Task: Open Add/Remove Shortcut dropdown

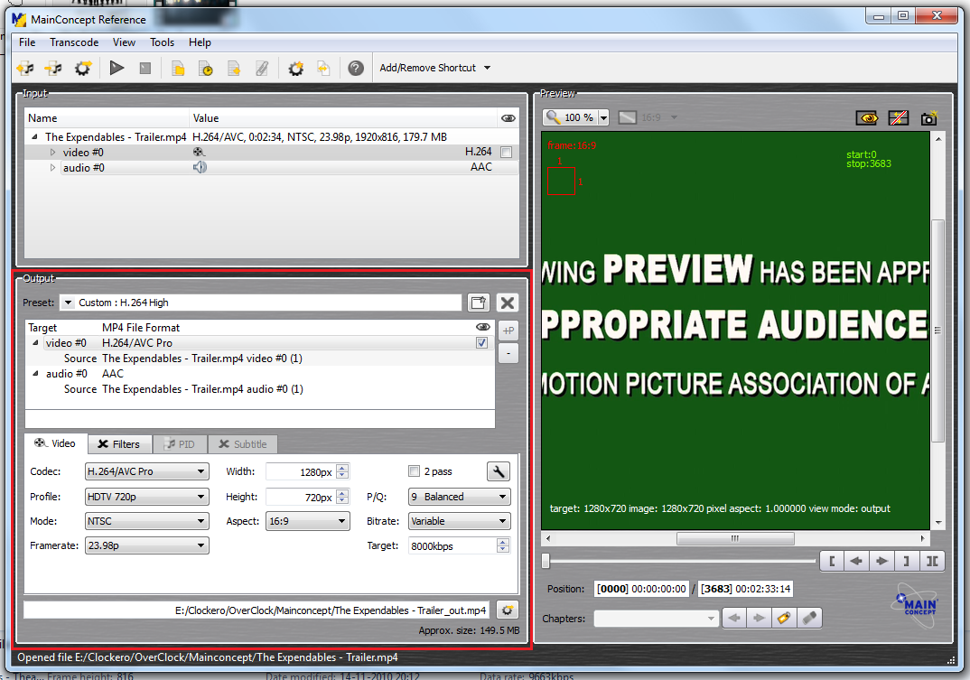Action: (x=435, y=68)
